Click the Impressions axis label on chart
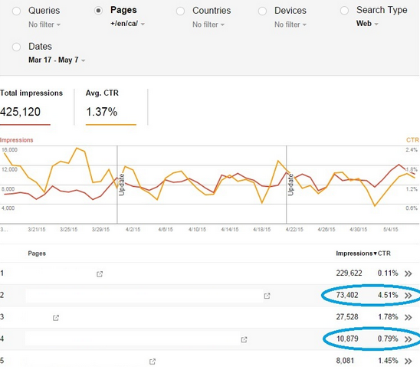The image size is (420, 373). (x=17, y=140)
